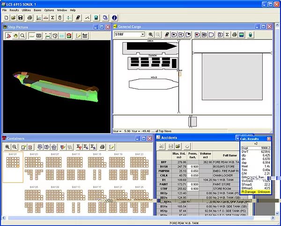The height and width of the screenshot is (226, 281).
Task: Click the zoom in icon in General Cargo
Action: point(151,35)
